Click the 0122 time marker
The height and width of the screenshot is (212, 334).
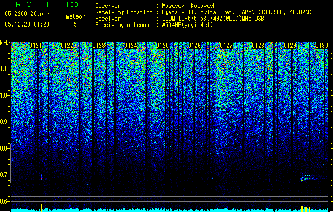(67, 46)
